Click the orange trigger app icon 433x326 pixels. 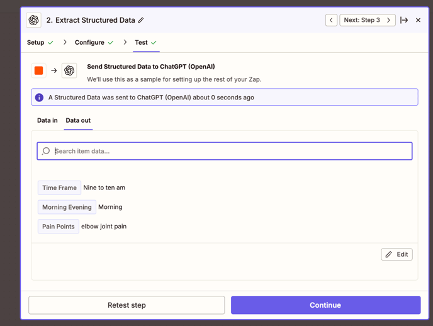(x=38, y=70)
